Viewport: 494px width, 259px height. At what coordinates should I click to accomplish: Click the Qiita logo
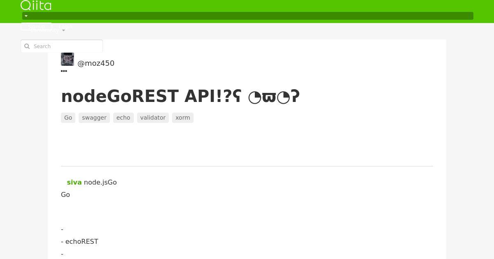[36, 5]
